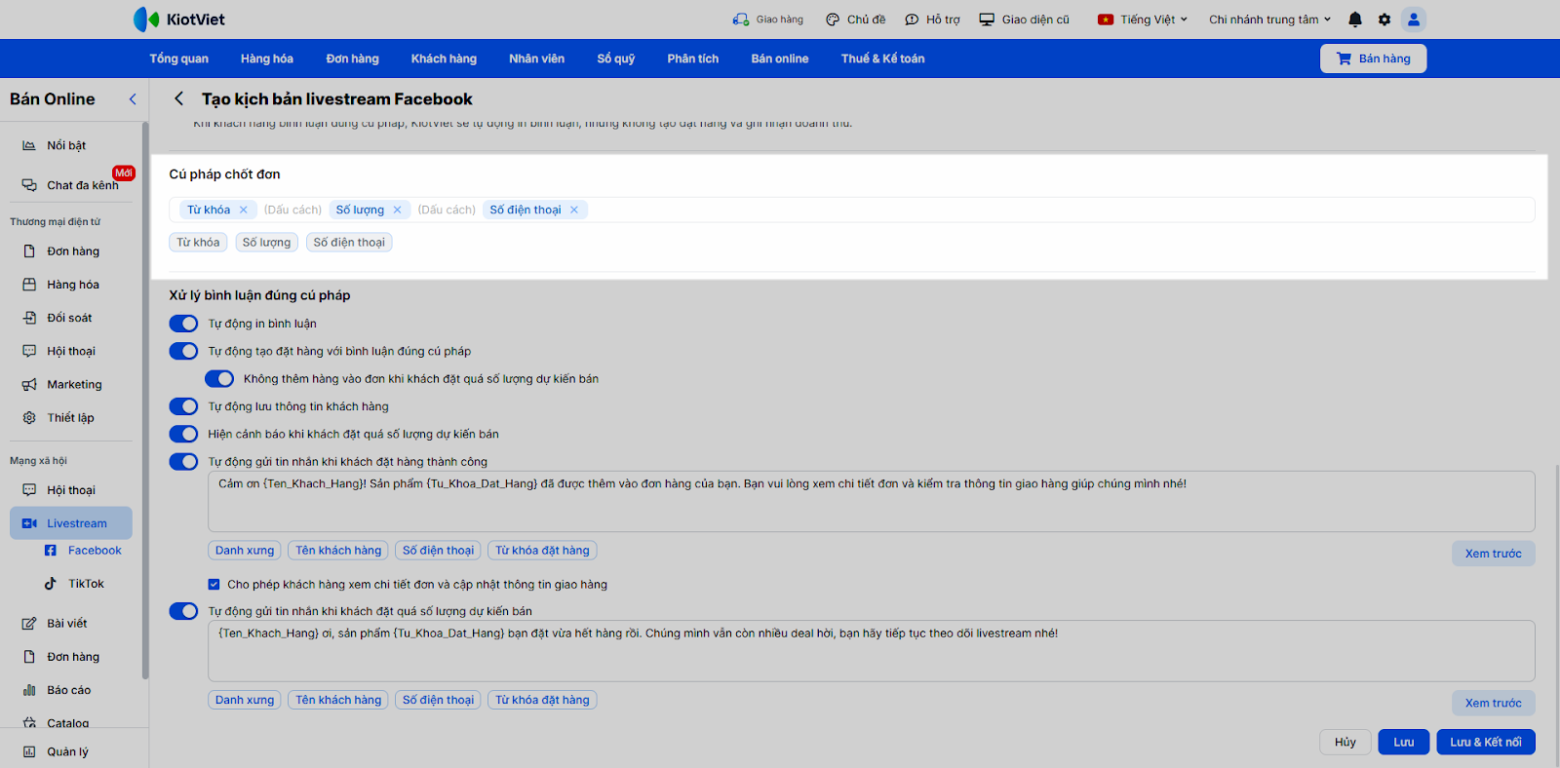Click the Hỗ trợ support chat icon
The image size is (1560, 768).
pos(912,19)
